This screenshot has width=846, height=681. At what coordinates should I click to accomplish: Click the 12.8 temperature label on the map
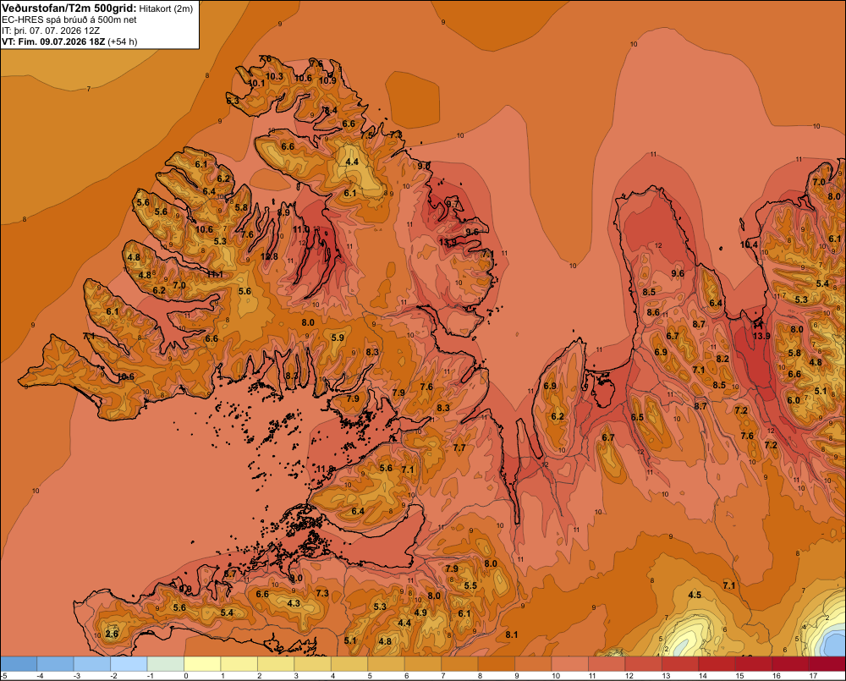tap(269, 256)
